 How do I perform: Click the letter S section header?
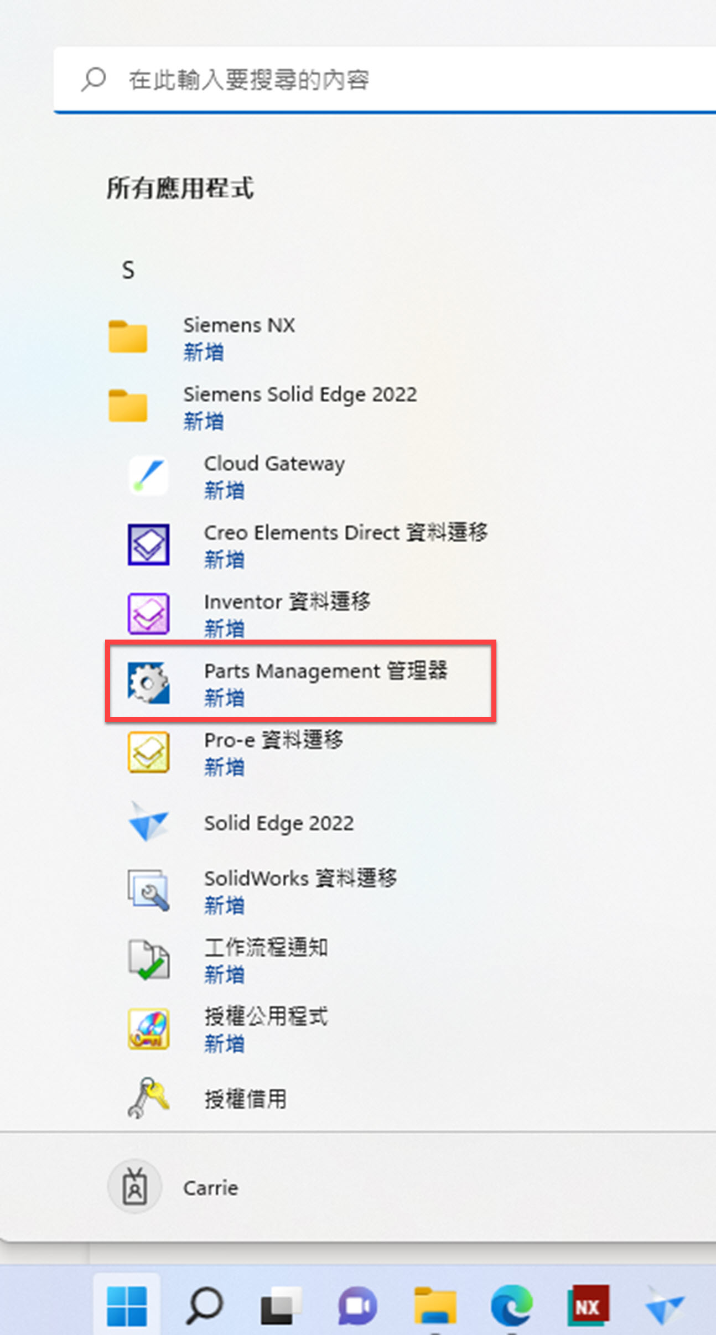click(128, 271)
